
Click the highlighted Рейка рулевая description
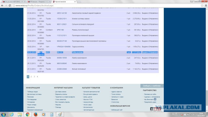[x=77, y=52]
